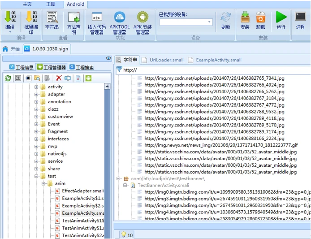Switch to the 工具 ribbon tab
Viewport: 311px width, 239px height.
50,4
